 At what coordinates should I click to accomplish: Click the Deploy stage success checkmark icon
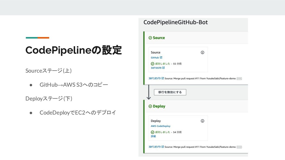pos(150,106)
